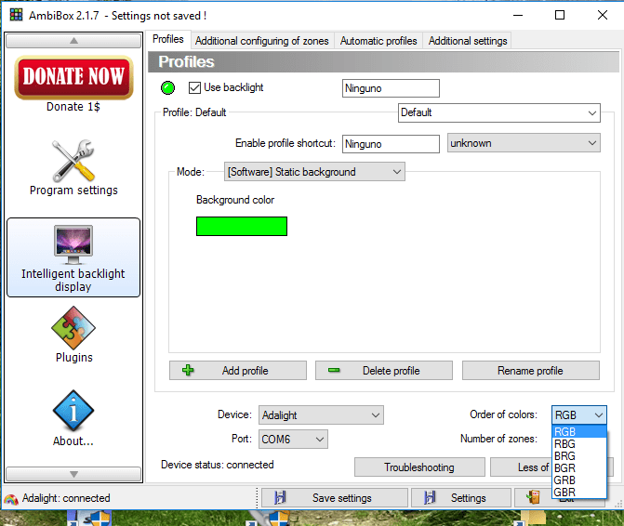The height and width of the screenshot is (526, 624).
Task: Open the Mode Static background dropdown
Action: (x=314, y=172)
